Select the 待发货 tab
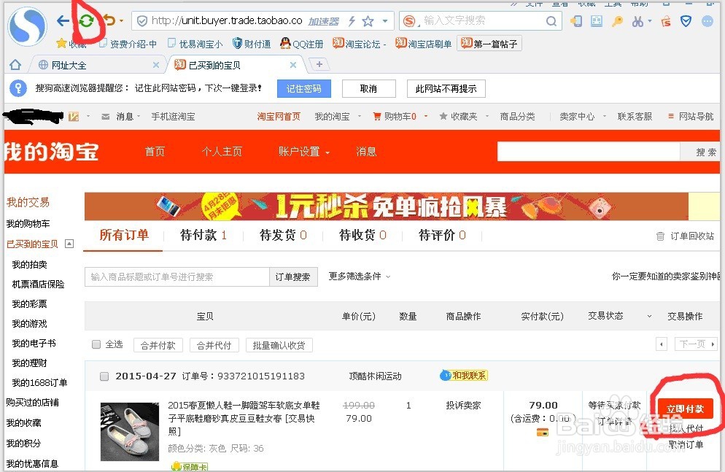Viewport: 725px width, 472px height. point(283,236)
